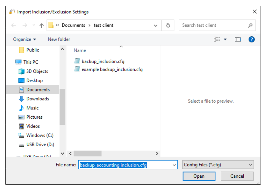Open the Videos folder

click(x=33, y=126)
